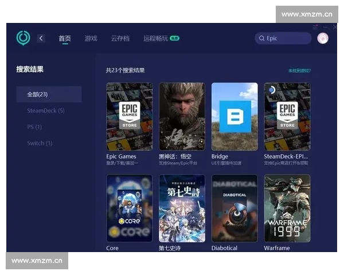Click the 未找到游戏? link
This screenshot has width=344, height=275.
pyautogui.click(x=299, y=70)
